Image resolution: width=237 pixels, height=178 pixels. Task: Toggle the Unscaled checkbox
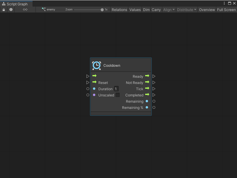coord(118,95)
